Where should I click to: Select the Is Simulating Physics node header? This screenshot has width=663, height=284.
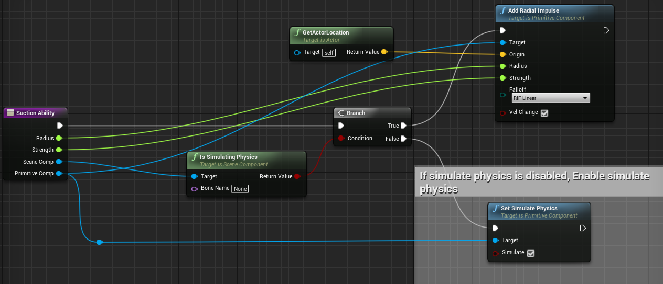[247, 160]
